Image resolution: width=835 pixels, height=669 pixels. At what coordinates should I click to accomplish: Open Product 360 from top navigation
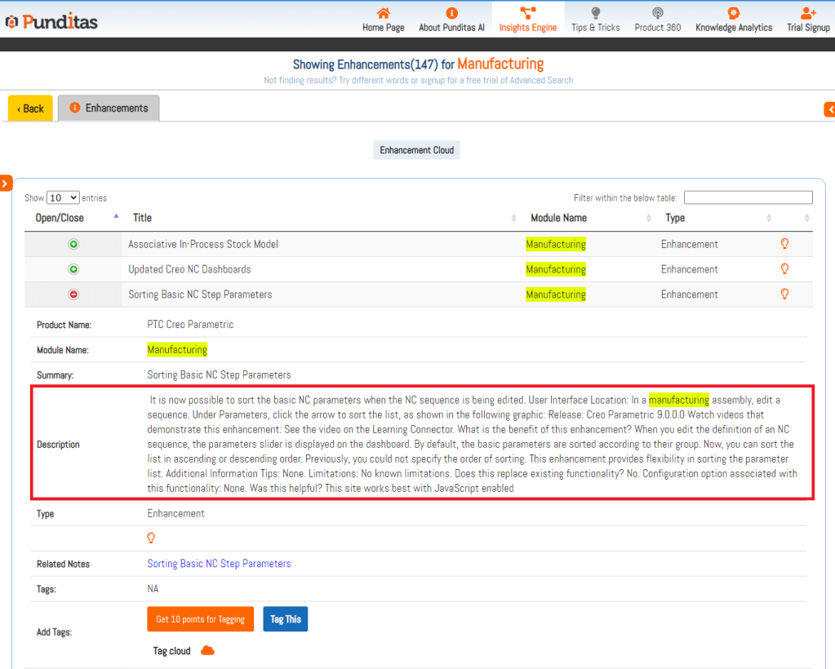click(657, 20)
